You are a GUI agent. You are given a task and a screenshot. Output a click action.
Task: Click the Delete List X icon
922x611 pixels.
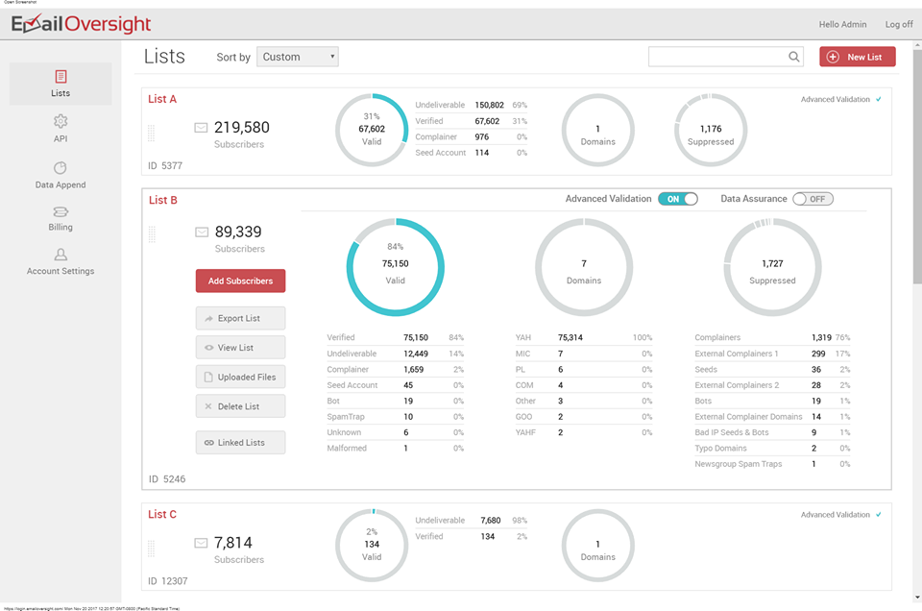click(208, 406)
